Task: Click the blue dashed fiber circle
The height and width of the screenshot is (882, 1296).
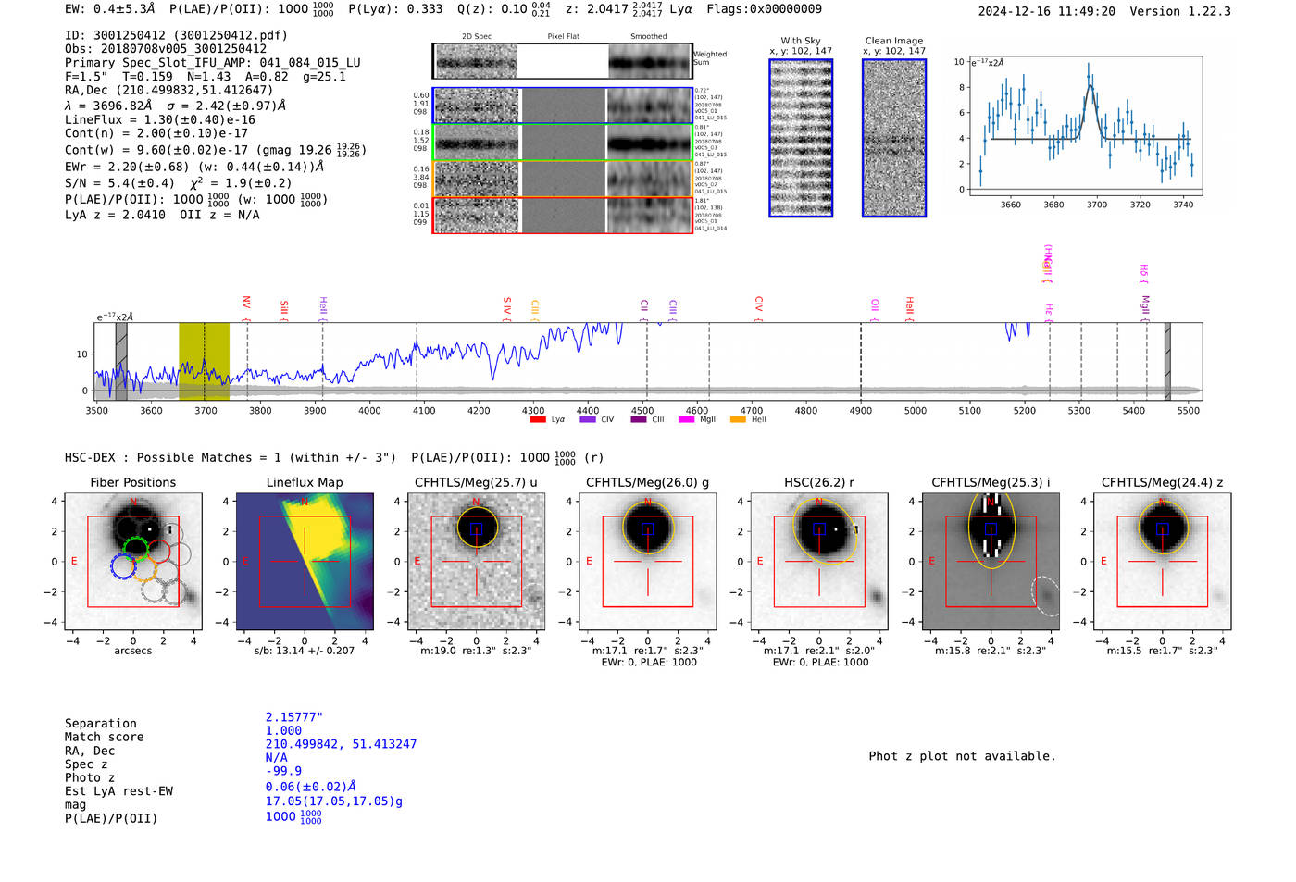Action: 123,566
